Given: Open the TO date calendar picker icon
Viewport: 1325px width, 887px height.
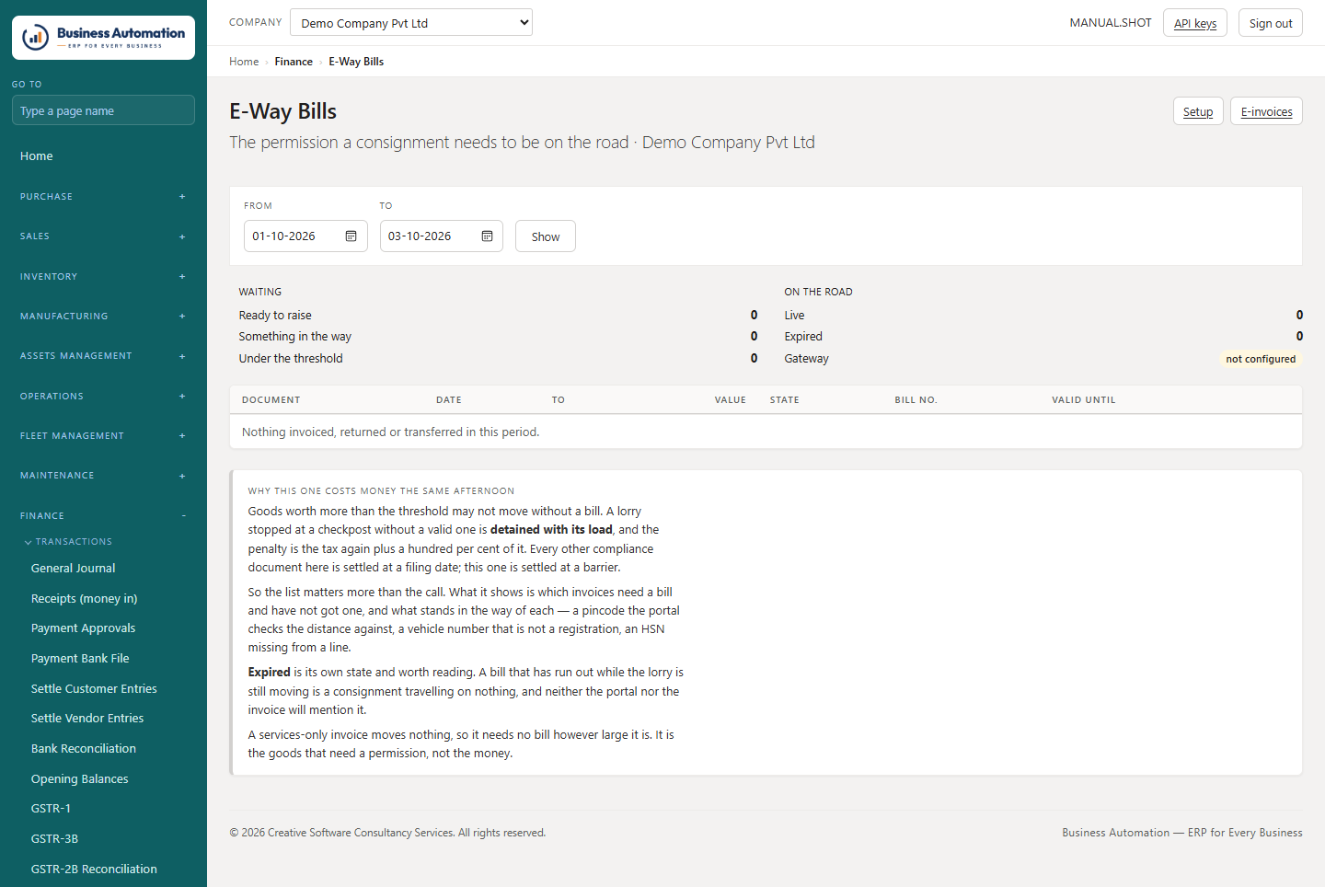Looking at the screenshot, I should 487,236.
